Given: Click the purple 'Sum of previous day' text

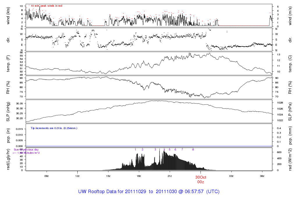Looking at the screenshot, I should click(x=26, y=150).
